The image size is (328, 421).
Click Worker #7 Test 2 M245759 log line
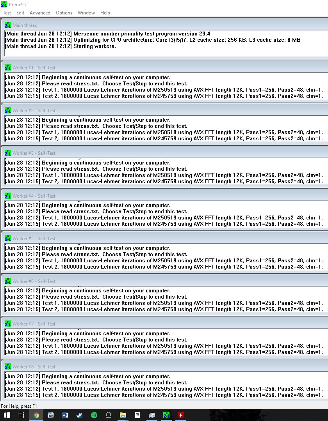click(164, 352)
